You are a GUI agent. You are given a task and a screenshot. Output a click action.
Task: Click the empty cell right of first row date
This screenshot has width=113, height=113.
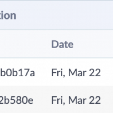point(107,72)
